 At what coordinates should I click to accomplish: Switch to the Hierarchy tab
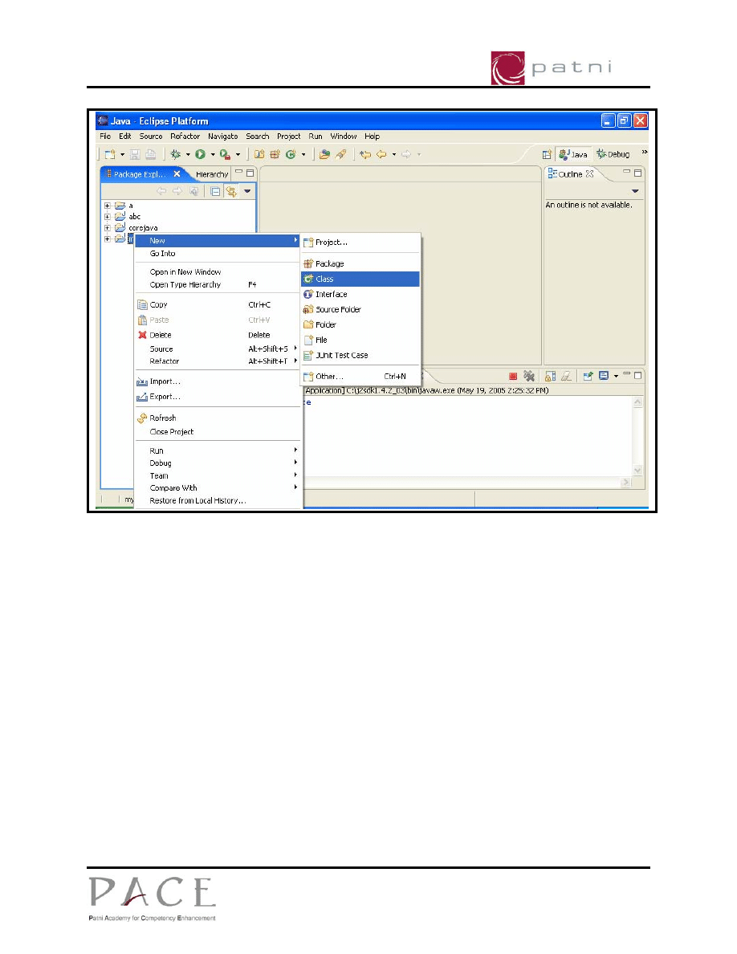point(211,174)
